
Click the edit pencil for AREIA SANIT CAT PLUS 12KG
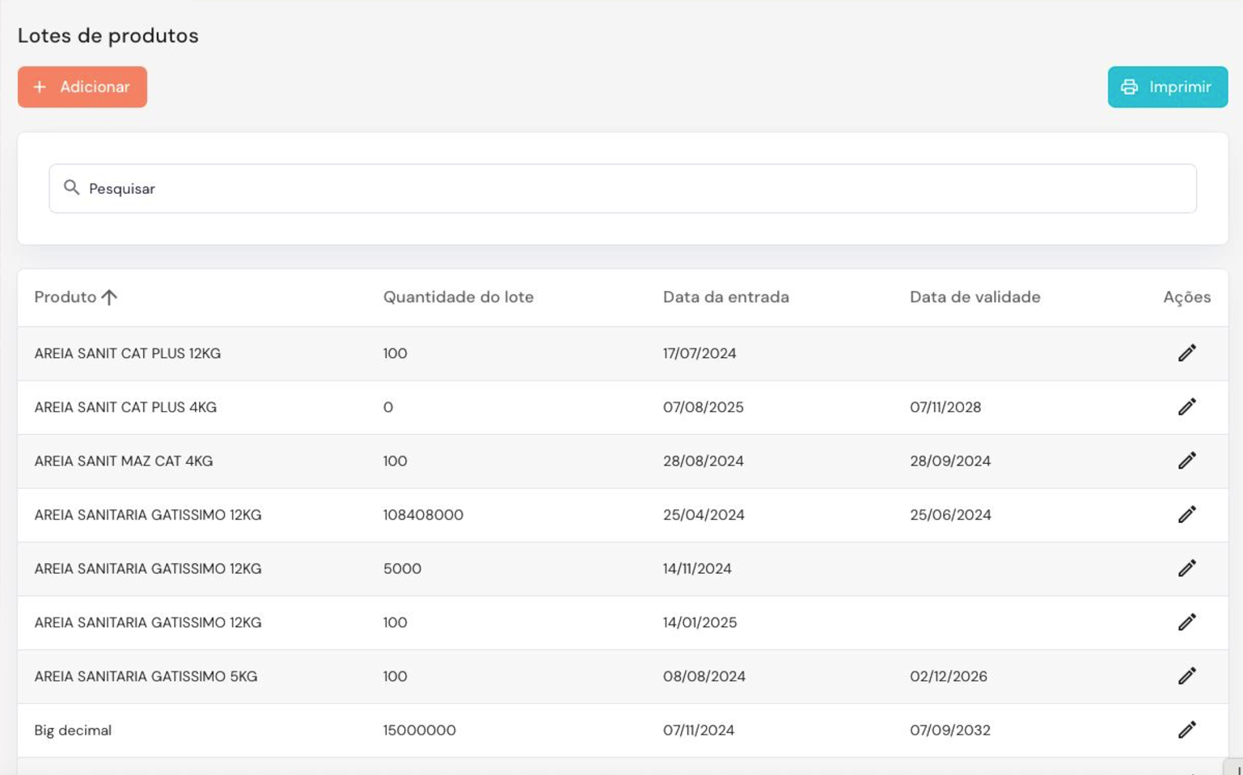(x=1186, y=353)
